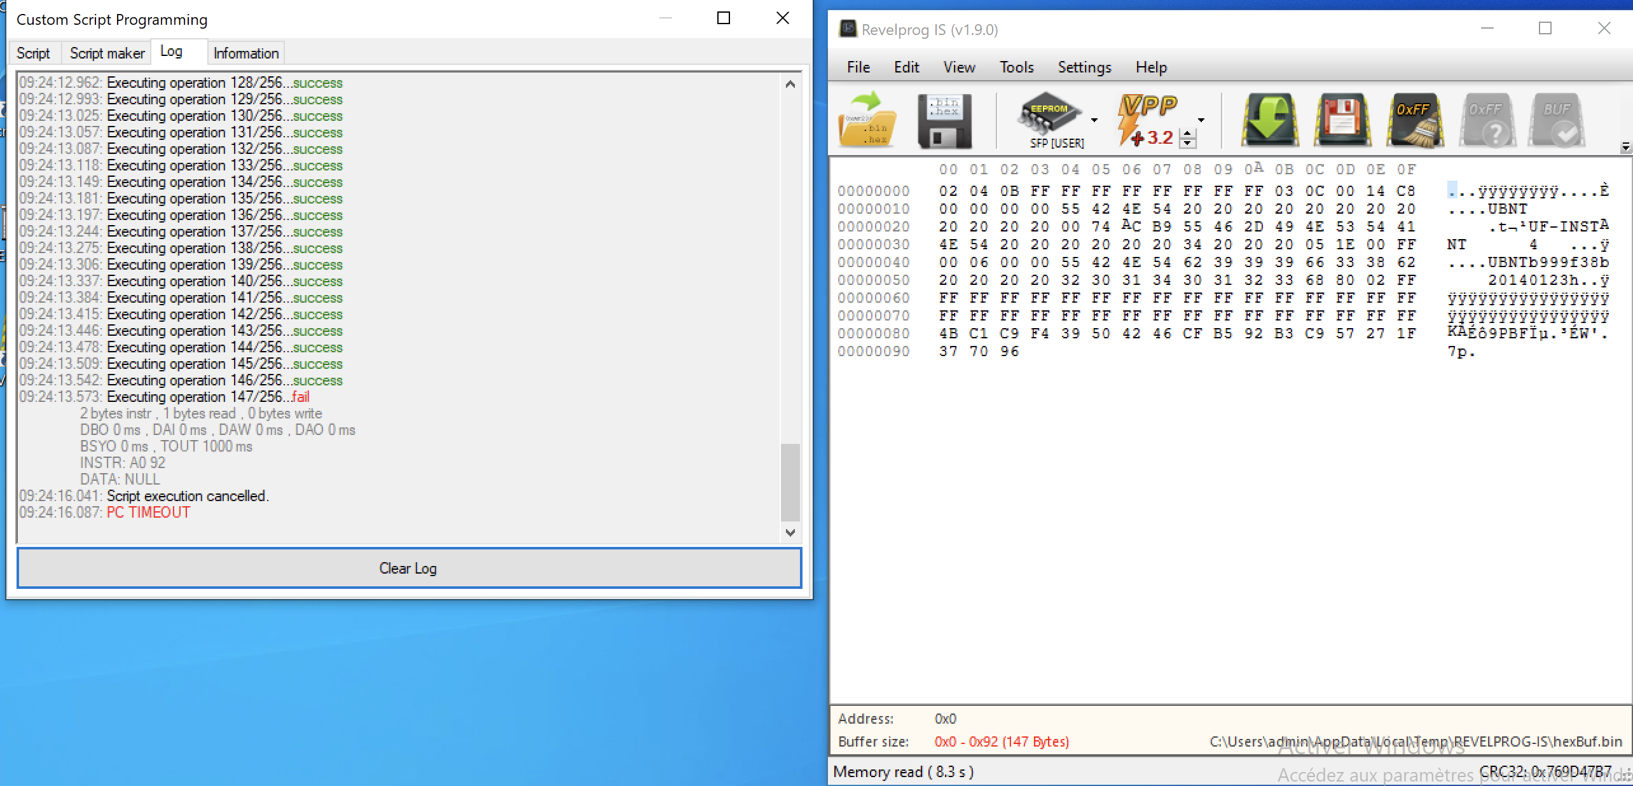Expand the toolbar overflow arrow

(1625, 148)
